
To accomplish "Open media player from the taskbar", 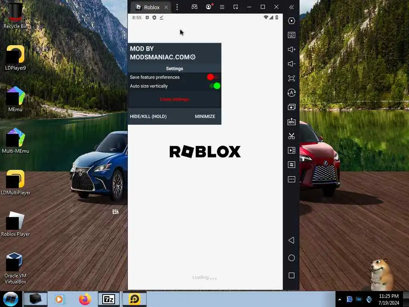I will 60,299.
